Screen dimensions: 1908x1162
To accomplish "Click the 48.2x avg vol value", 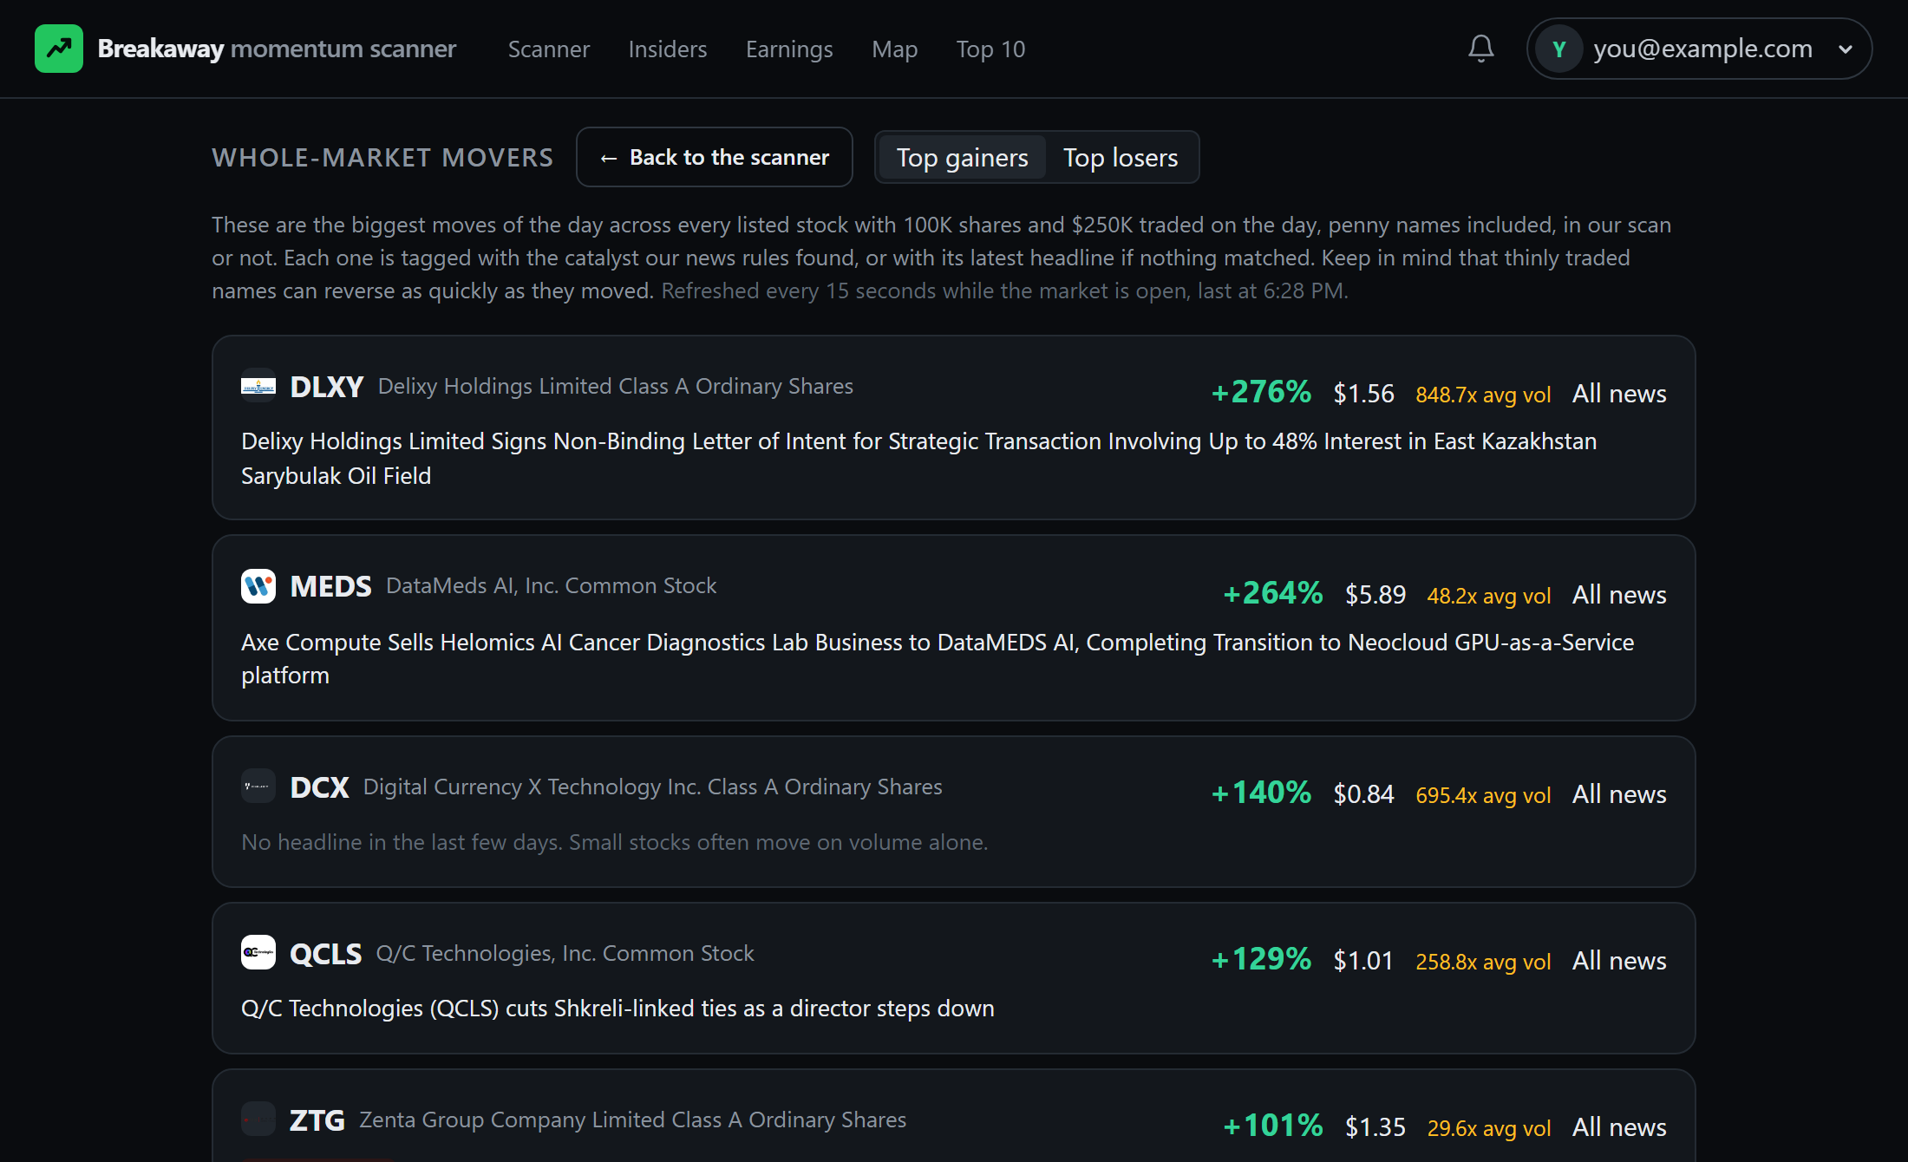I will point(1489,596).
